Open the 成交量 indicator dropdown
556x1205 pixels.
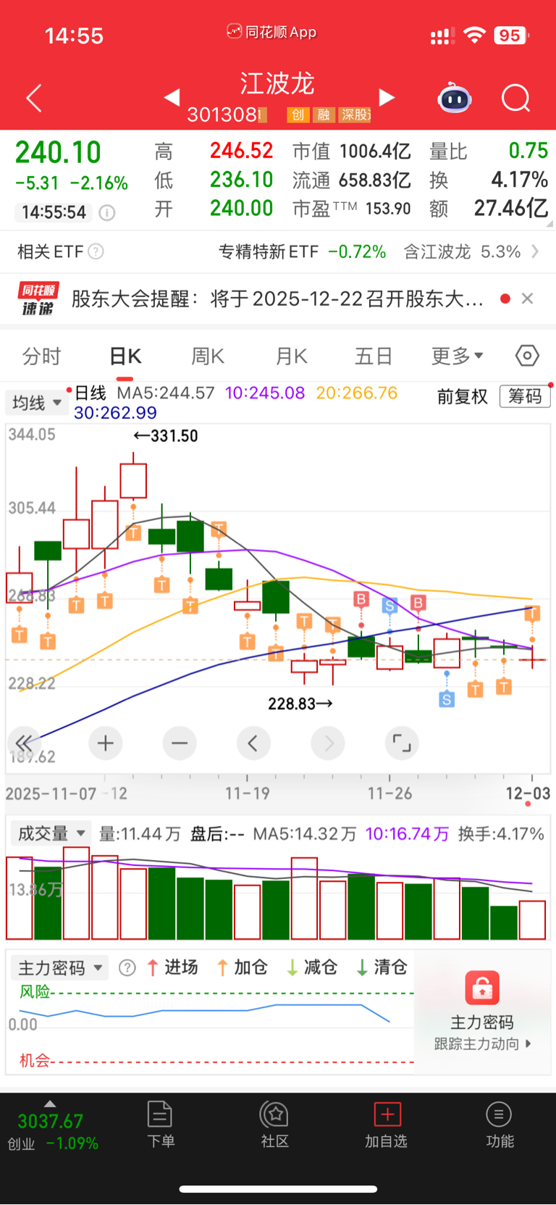pos(51,833)
